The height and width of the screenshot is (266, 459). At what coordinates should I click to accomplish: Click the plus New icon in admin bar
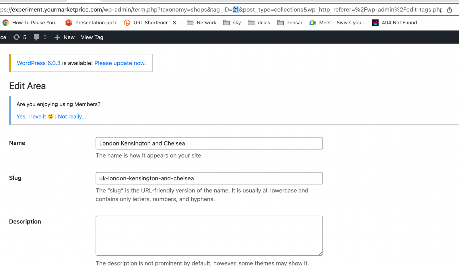[57, 37]
